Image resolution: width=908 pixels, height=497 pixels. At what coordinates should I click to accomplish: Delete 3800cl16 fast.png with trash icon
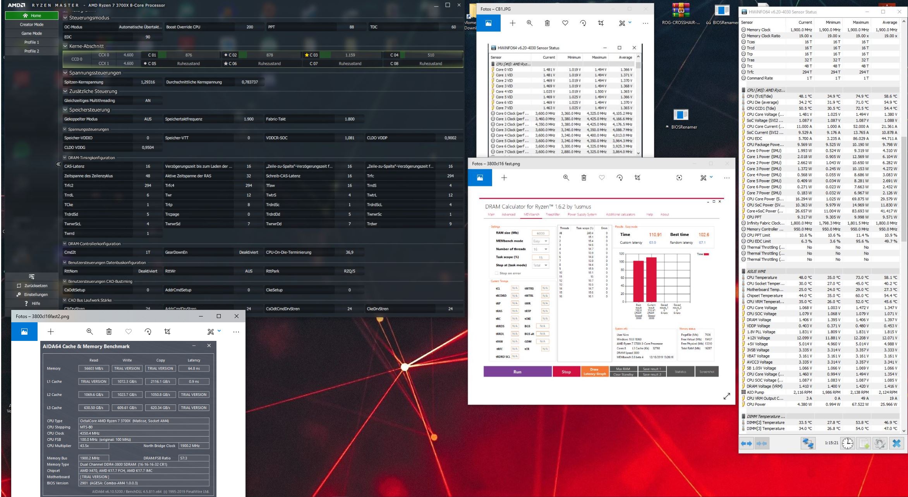tap(584, 178)
